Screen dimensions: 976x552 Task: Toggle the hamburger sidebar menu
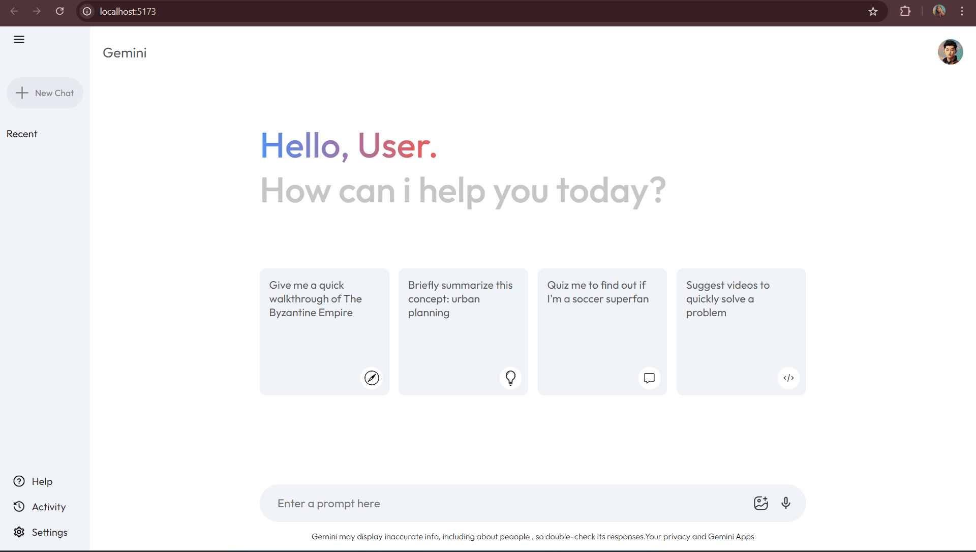coord(19,40)
